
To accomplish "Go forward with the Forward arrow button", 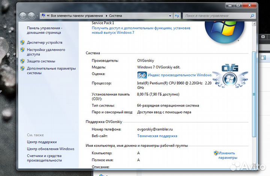I will (31, 16).
